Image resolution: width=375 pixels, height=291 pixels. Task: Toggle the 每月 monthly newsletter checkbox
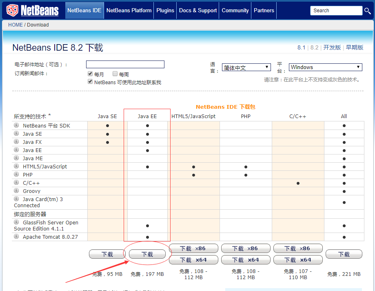tap(90, 74)
